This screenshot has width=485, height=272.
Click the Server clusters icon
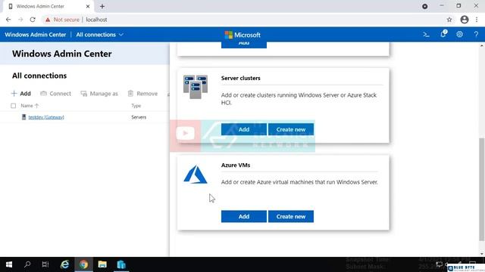(x=196, y=87)
